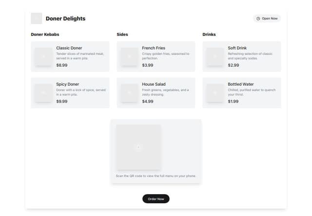Click the Bottled Water $1.99 price
Image resolution: width=312 pixels, height=216 pixels.
(233, 101)
